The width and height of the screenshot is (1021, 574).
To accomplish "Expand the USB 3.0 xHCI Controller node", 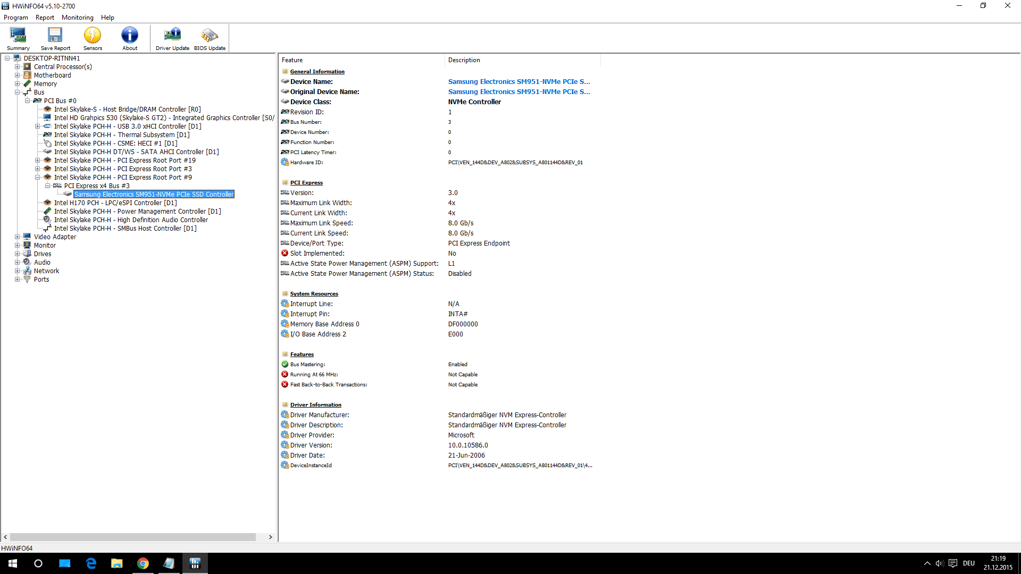I will tap(38, 126).
